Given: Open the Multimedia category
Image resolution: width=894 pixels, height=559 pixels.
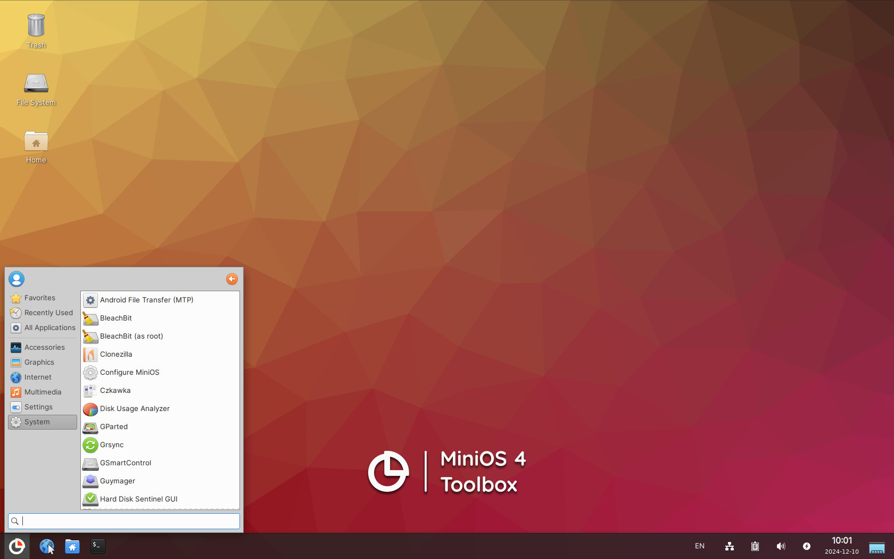Looking at the screenshot, I should (x=43, y=392).
